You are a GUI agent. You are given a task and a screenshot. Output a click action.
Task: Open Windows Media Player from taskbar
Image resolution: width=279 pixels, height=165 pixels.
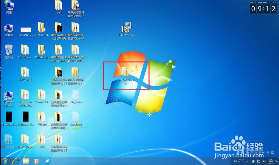(36, 161)
